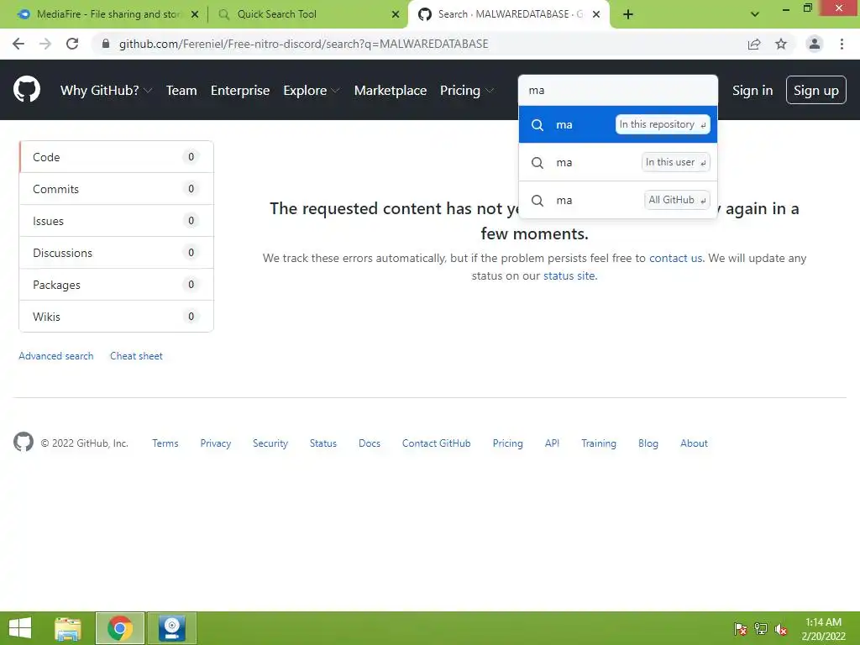The image size is (860, 645).
Task: Select Packages results filter
Action: (116, 284)
